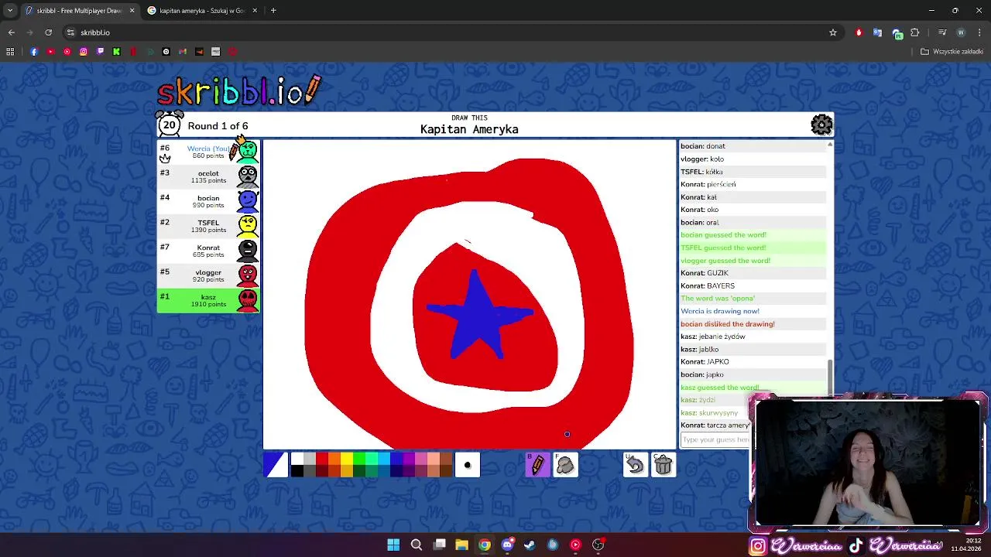Image resolution: width=991 pixels, height=557 pixels.
Task: Click Wercia (You) player entry
Action: [208, 152]
